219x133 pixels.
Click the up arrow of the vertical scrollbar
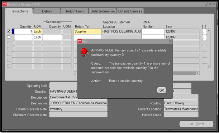[x=209, y=30]
